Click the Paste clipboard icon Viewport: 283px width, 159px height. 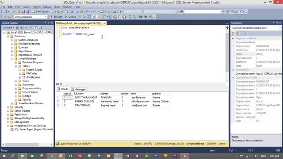(x=81, y=12)
